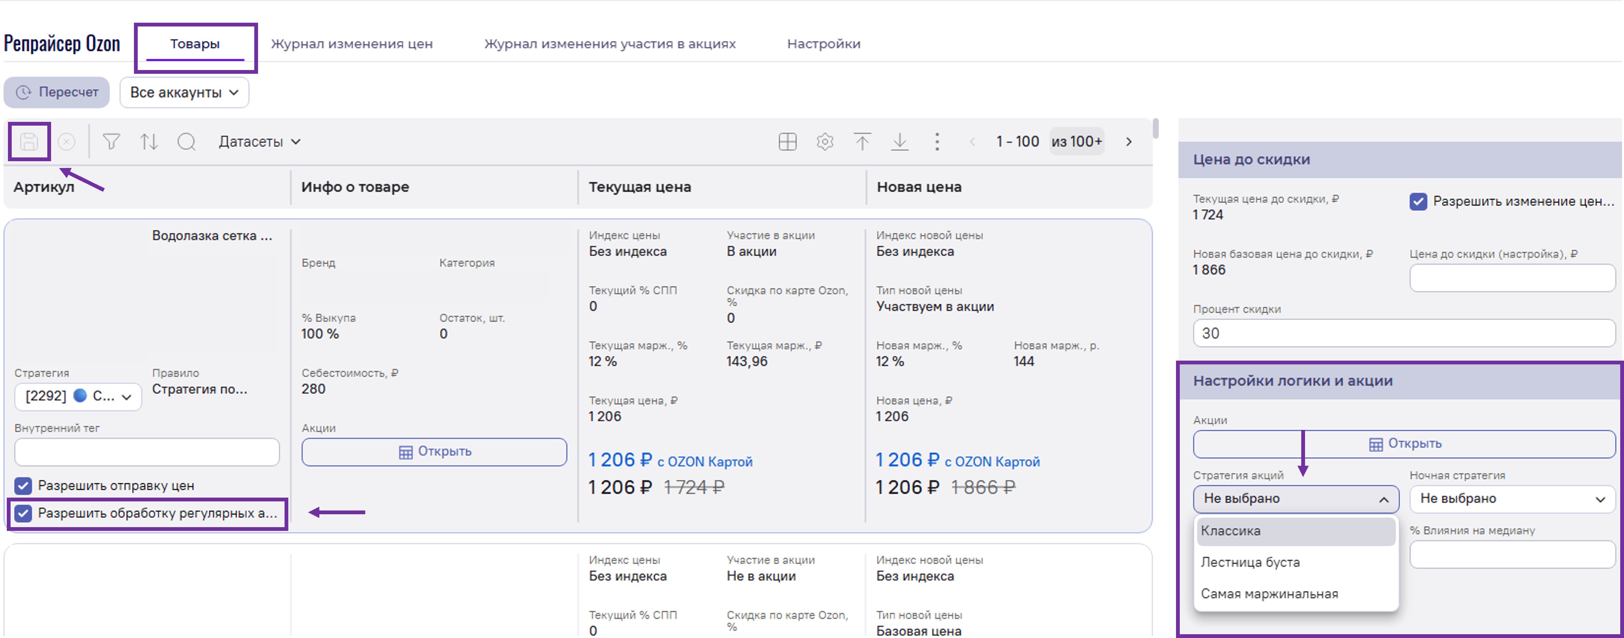Click the cancel changes circle-x icon

[x=66, y=142]
